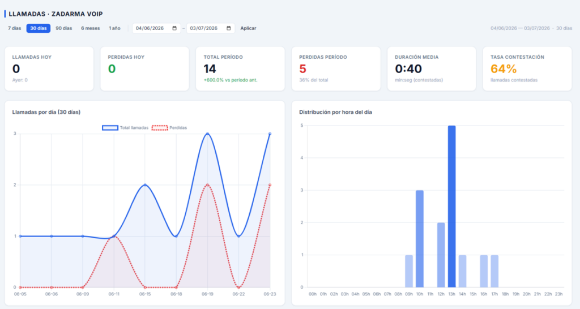Switch to the 90 días range
The width and height of the screenshot is (580, 309).
click(x=64, y=28)
